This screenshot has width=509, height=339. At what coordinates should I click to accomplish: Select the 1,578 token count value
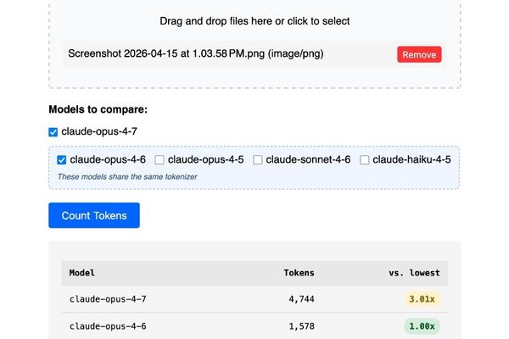[301, 326]
